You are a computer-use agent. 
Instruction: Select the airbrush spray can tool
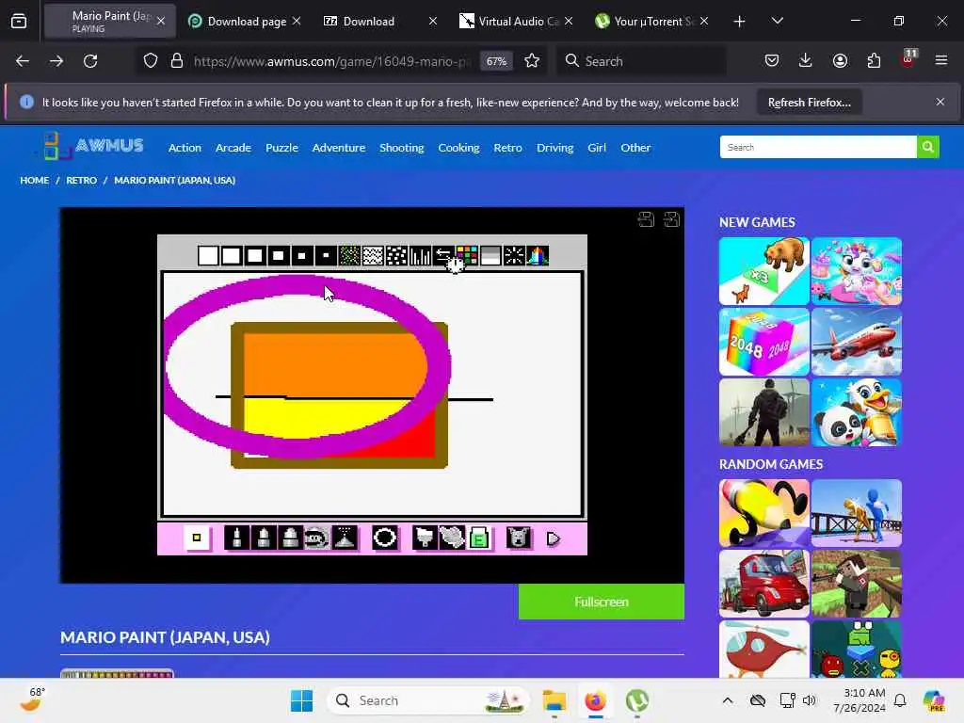point(345,538)
